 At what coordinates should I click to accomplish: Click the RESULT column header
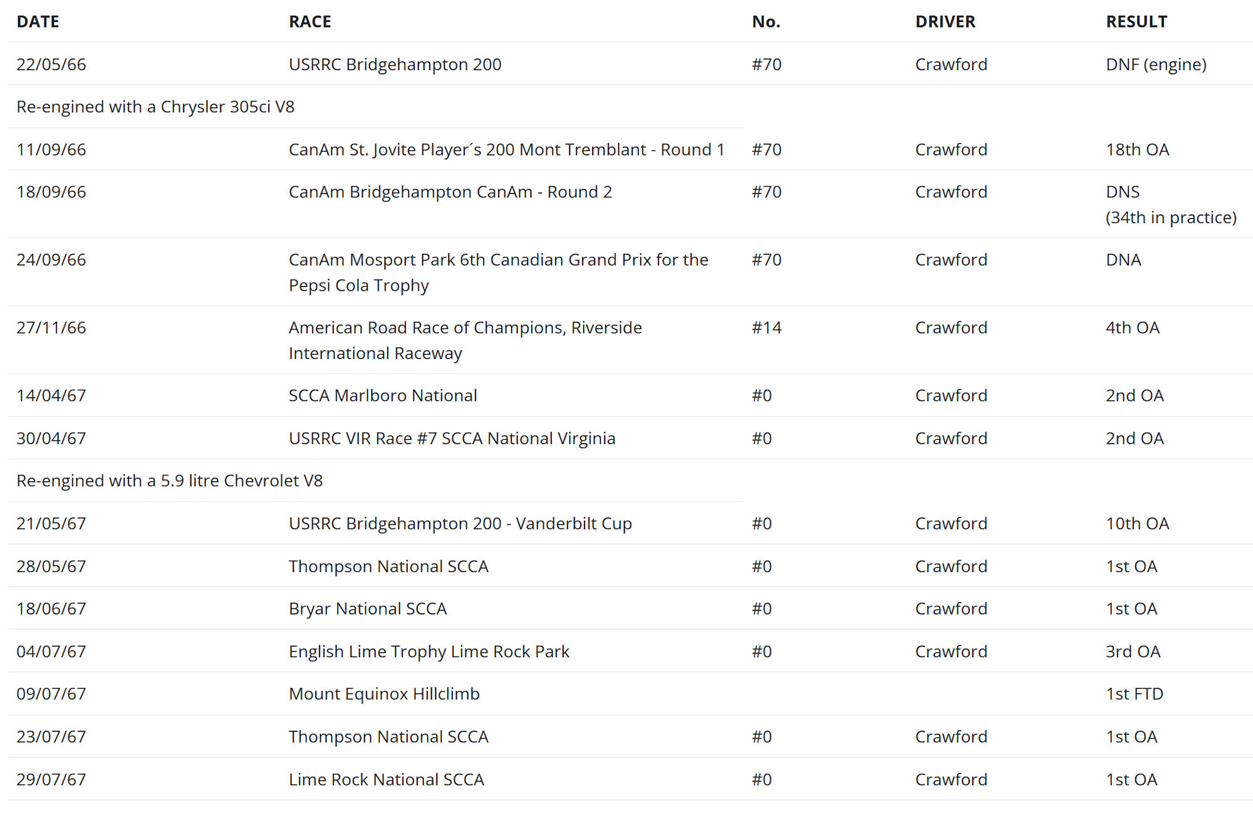click(x=1136, y=22)
